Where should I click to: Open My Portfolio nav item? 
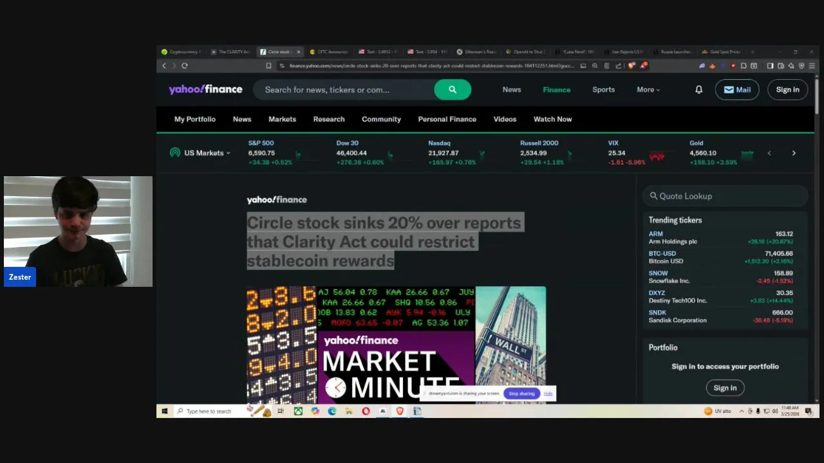[x=195, y=119]
